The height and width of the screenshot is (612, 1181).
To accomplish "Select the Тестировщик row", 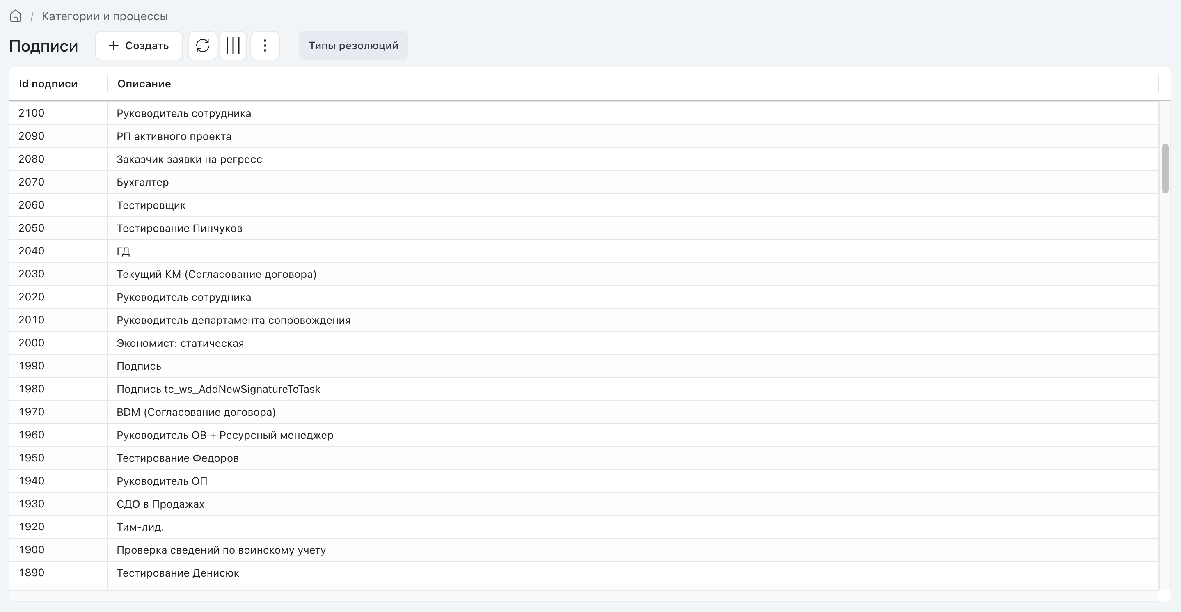I will 583,205.
